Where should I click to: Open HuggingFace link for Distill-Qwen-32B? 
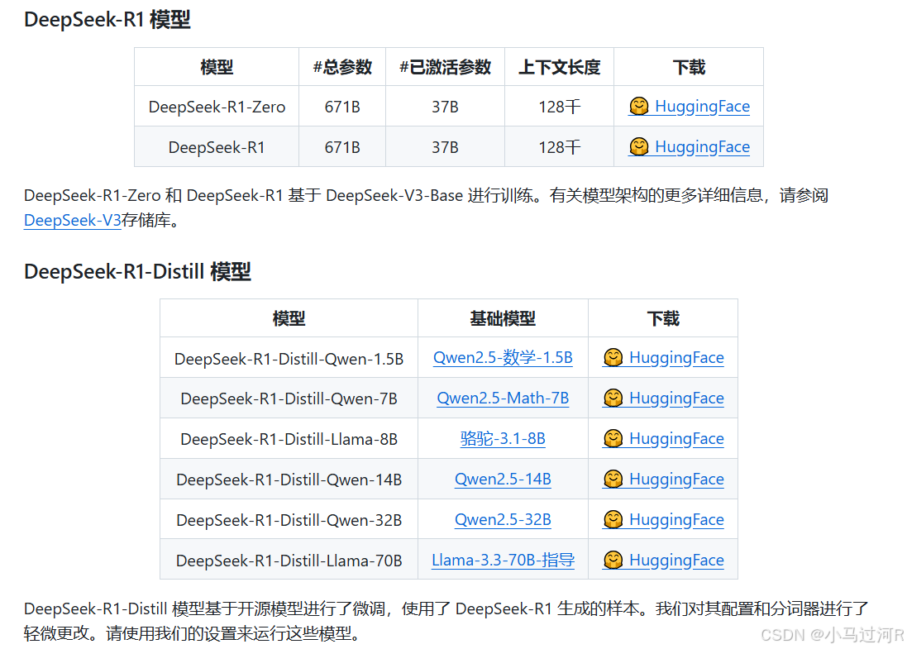coord(663,520)
